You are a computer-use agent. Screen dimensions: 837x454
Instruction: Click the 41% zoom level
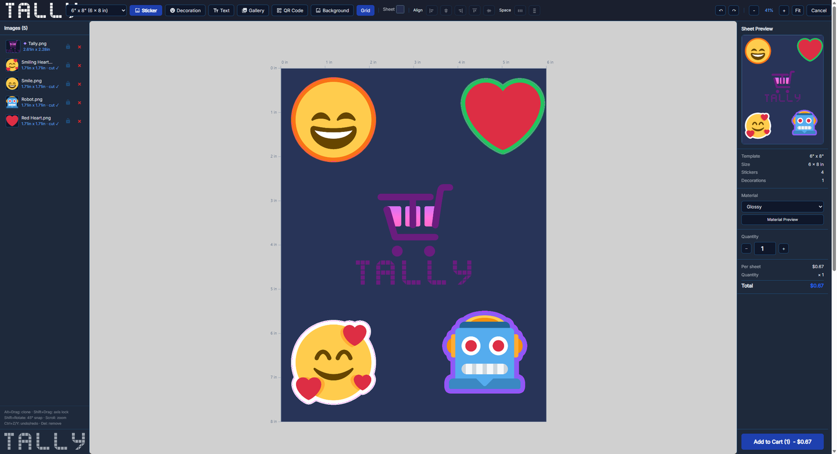click(769, 10)
